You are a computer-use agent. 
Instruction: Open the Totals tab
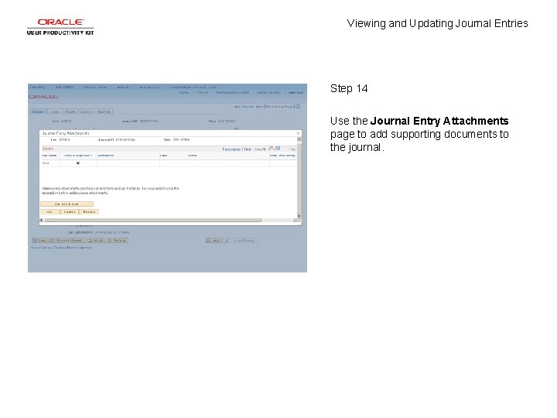coord(70,111)
